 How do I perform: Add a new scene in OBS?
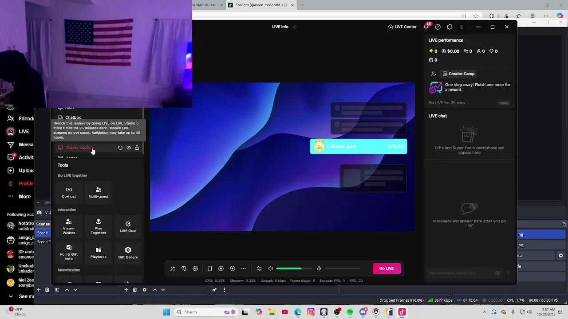(39, 290)
